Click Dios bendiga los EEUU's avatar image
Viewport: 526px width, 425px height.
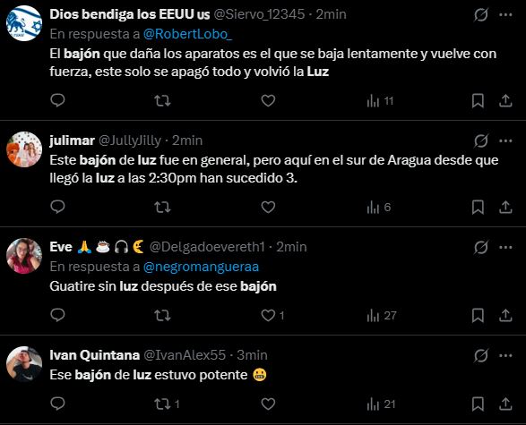tap(24, 23)
